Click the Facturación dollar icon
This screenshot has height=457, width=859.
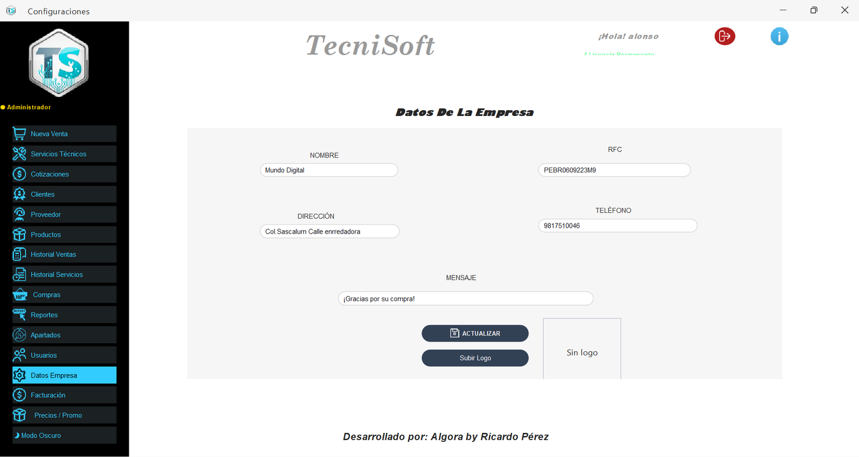tap(19, 395)
